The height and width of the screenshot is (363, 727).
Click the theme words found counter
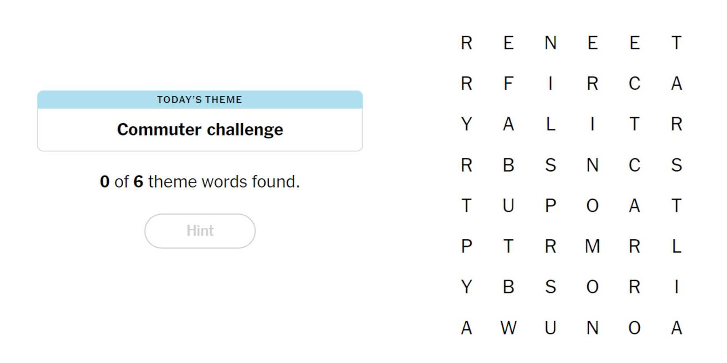tap(200, 182)
